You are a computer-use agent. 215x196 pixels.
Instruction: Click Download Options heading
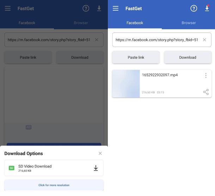click(24, 153)
